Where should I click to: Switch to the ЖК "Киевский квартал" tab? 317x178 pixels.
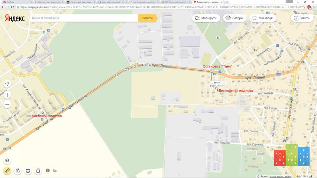coord(176,2)
